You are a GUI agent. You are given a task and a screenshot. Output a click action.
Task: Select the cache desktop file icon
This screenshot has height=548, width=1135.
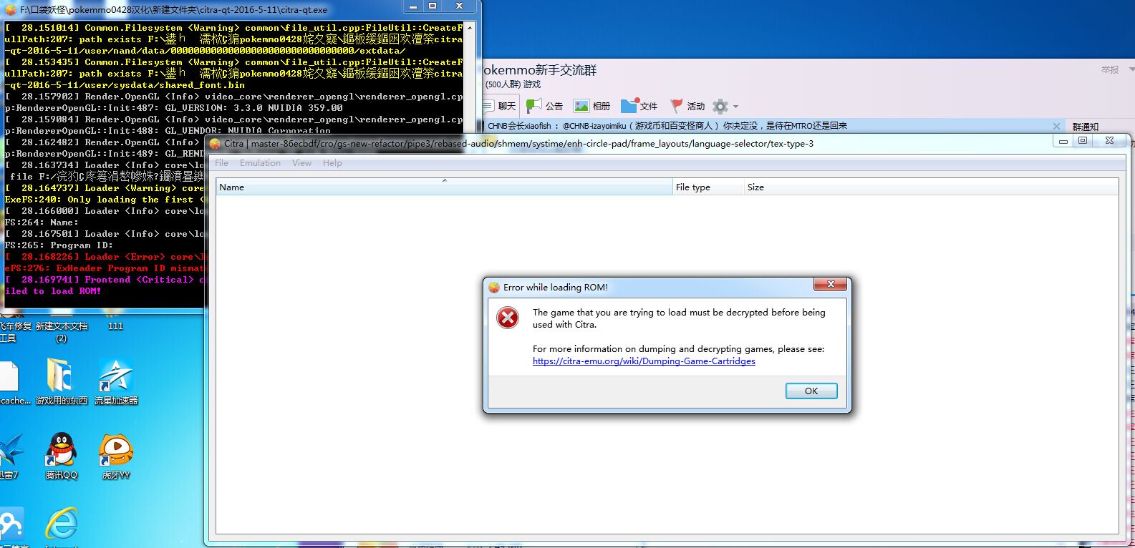coord(13,382)
